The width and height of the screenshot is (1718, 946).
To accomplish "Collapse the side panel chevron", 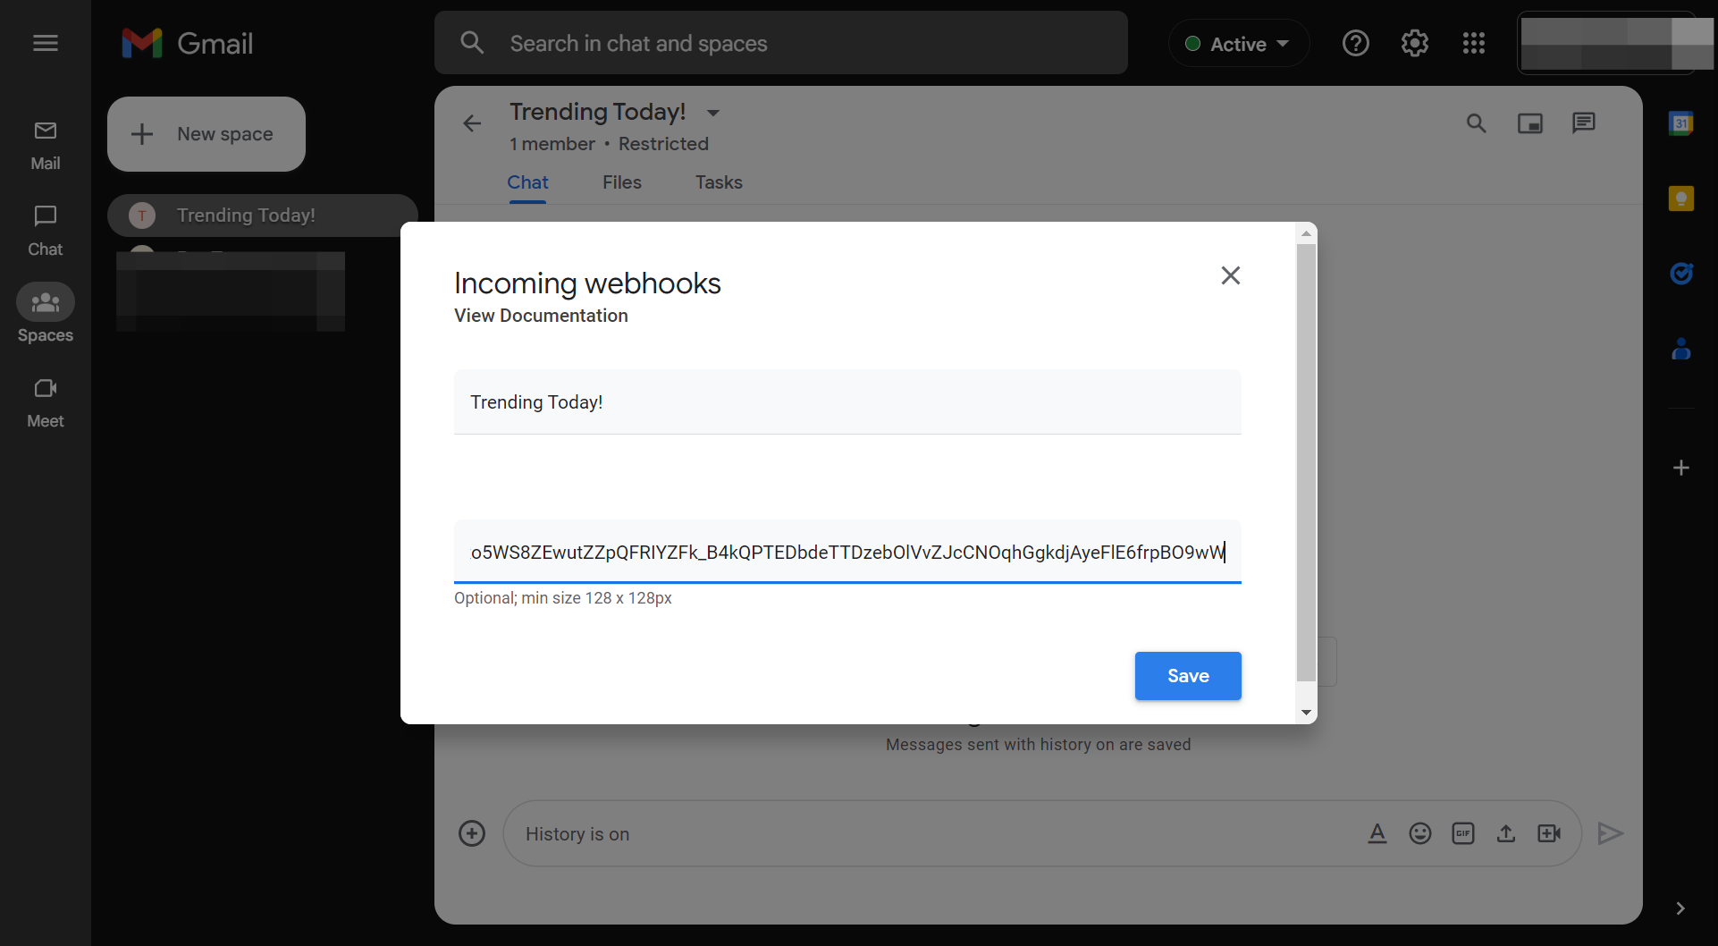I will [x=1680, y=908].
